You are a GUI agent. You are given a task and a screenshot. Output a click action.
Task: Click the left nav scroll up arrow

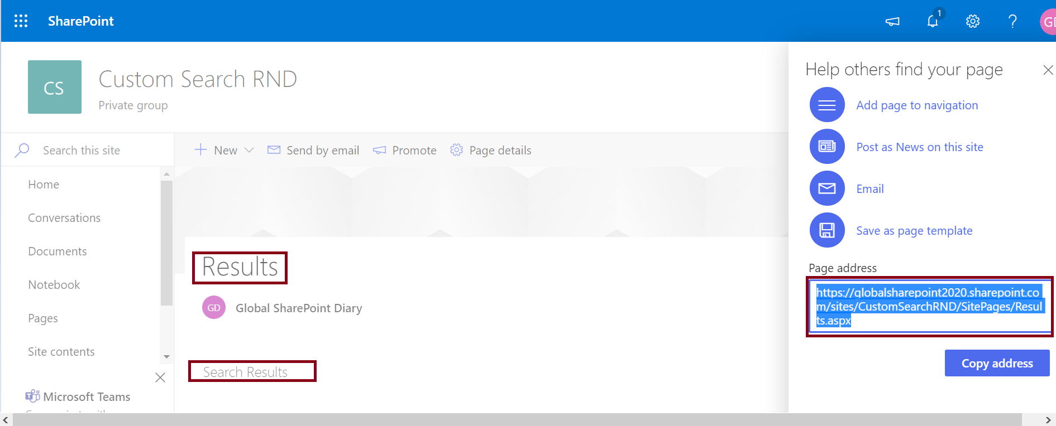(166, 174)
